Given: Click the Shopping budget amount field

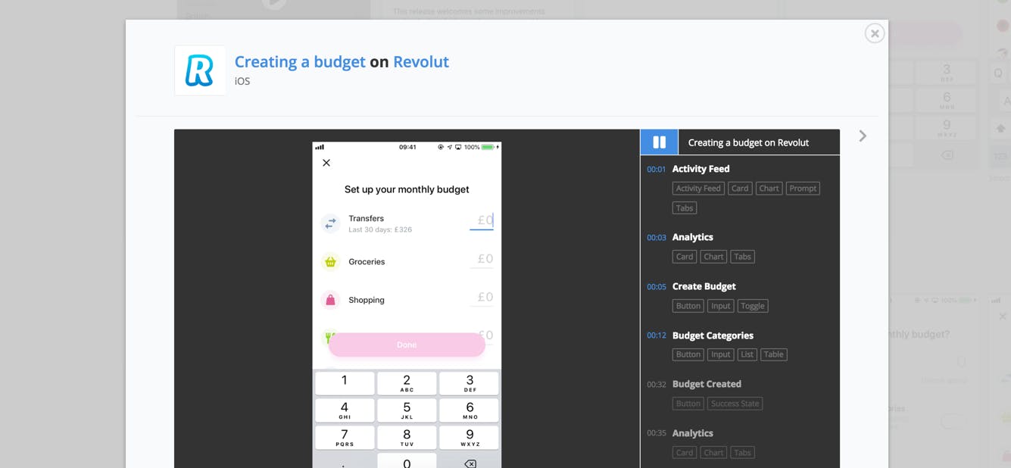Looking at the screenshot, I should coord(482,297).
